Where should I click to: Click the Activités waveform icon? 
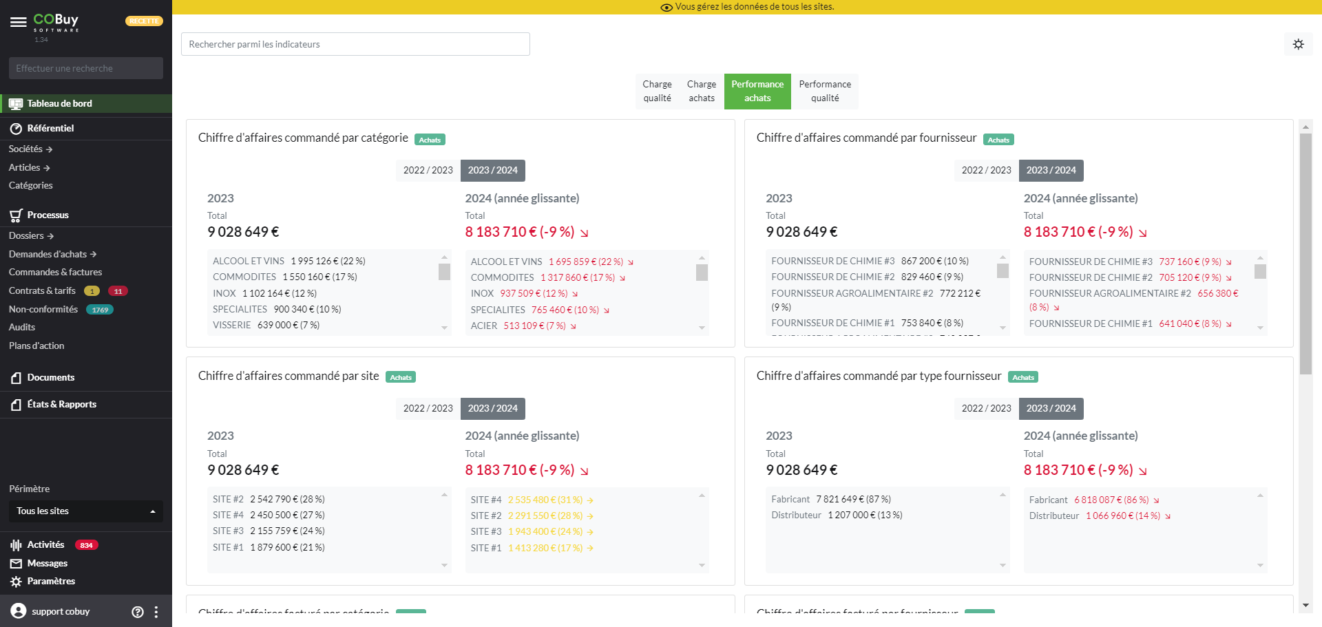(16, 545)
